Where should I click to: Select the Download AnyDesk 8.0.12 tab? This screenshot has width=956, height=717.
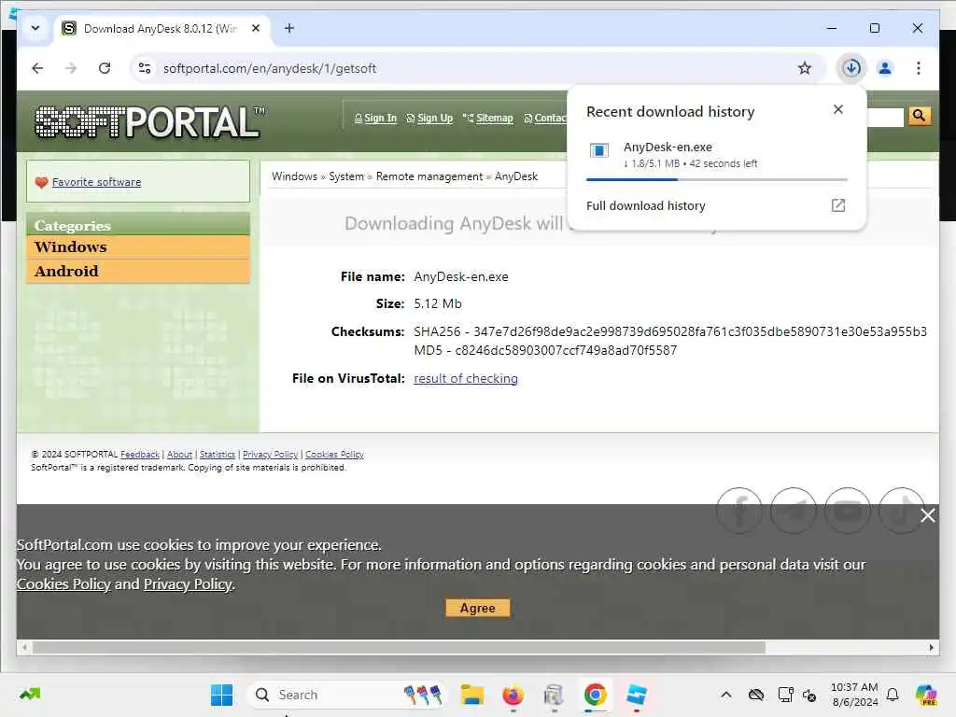tap(162, 29)
